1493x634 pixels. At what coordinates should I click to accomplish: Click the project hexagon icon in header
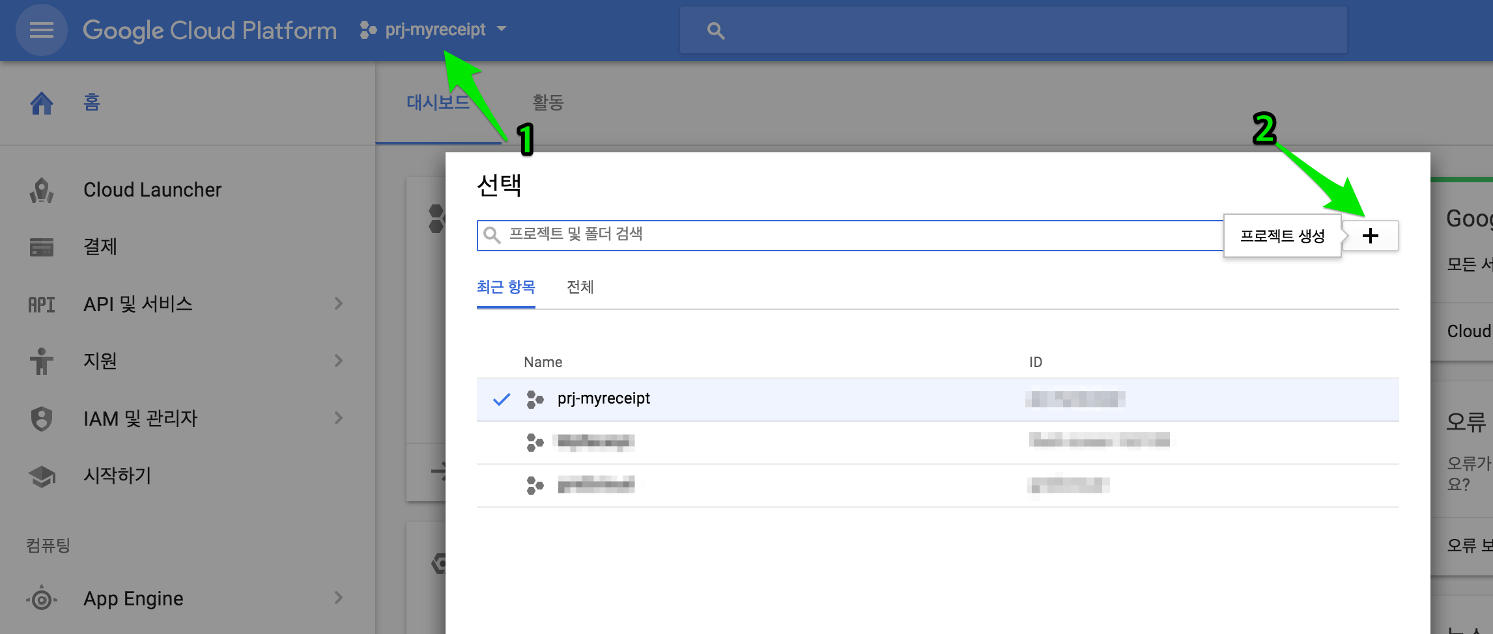point(368,30)
